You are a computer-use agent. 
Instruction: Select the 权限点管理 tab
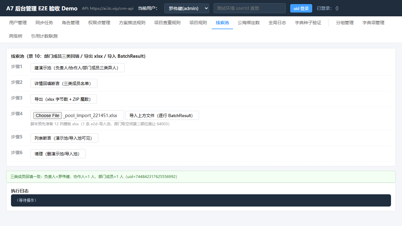(x=99, y=23)
